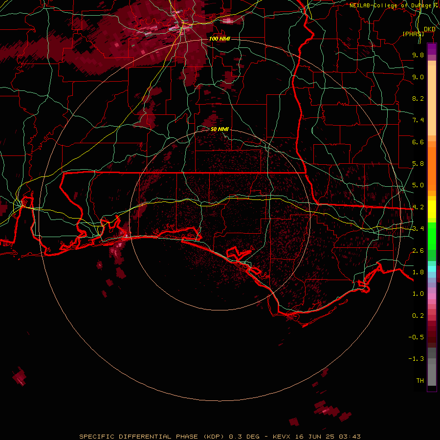This screenshot has width=440, height=440.
Task: Select the 5.0 scale value
Action: (418, 185)
